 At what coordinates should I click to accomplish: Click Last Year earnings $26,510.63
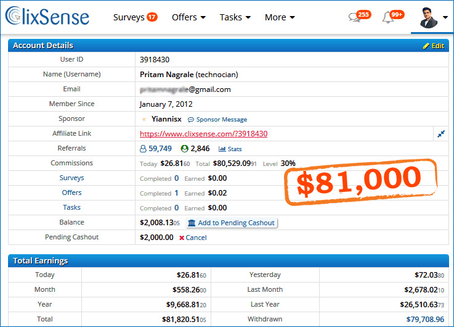pos(422,304)
